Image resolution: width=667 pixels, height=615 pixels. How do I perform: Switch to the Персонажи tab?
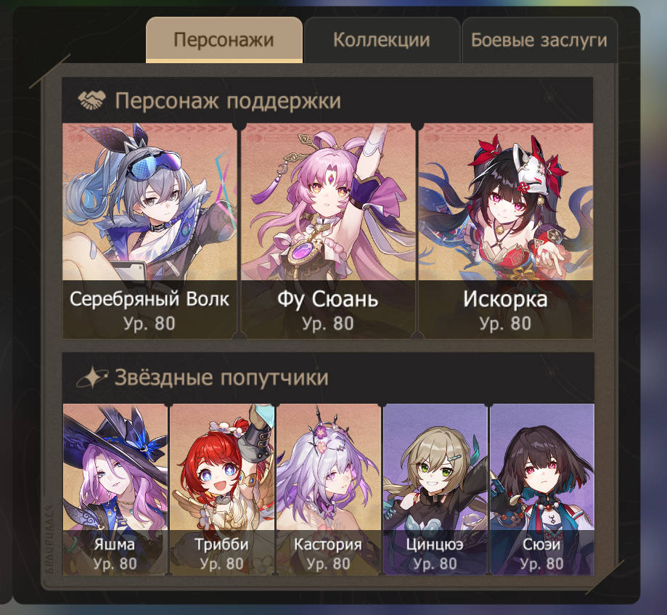click(224, 40)
